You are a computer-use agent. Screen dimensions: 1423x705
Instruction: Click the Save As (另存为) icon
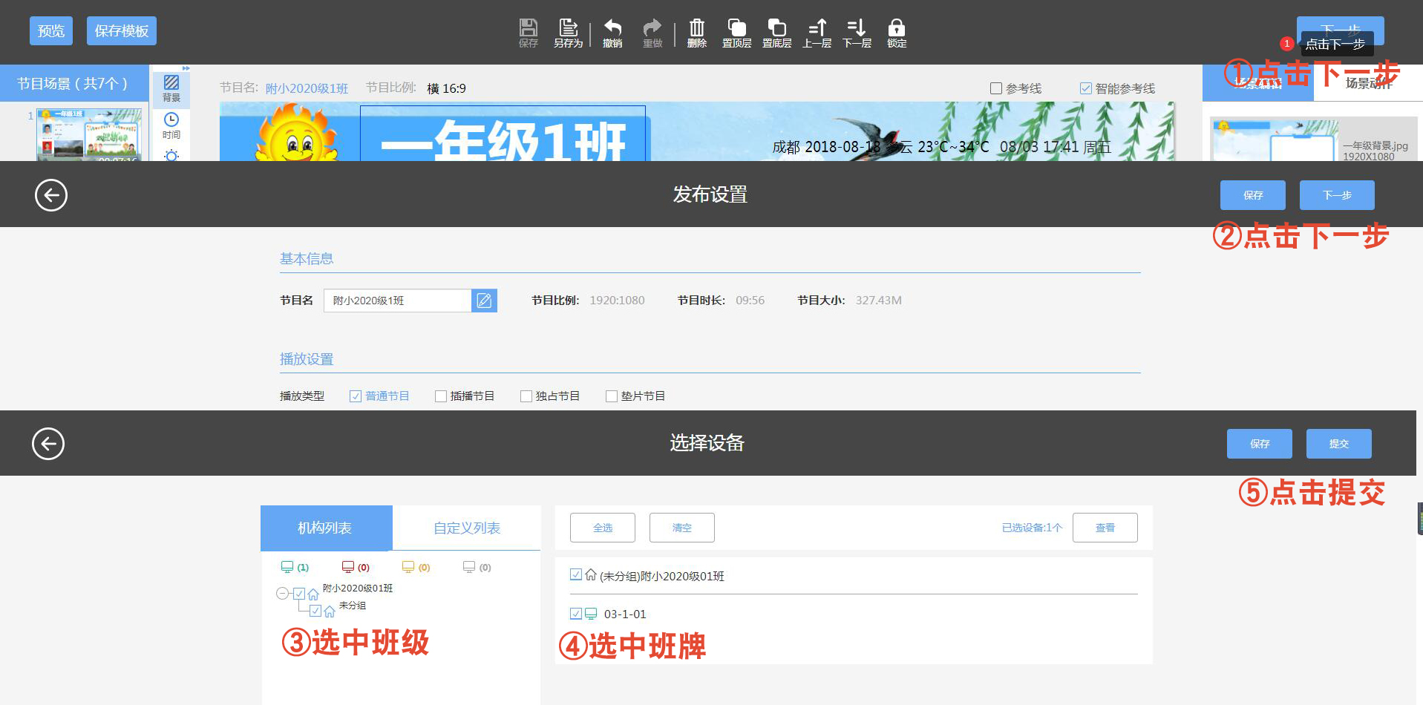(568, 33)
